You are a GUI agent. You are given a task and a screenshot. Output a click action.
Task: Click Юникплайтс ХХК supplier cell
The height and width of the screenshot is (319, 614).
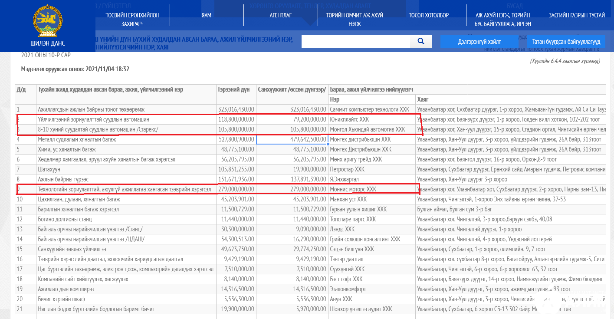pyautogui.click(x=371, y=119)
